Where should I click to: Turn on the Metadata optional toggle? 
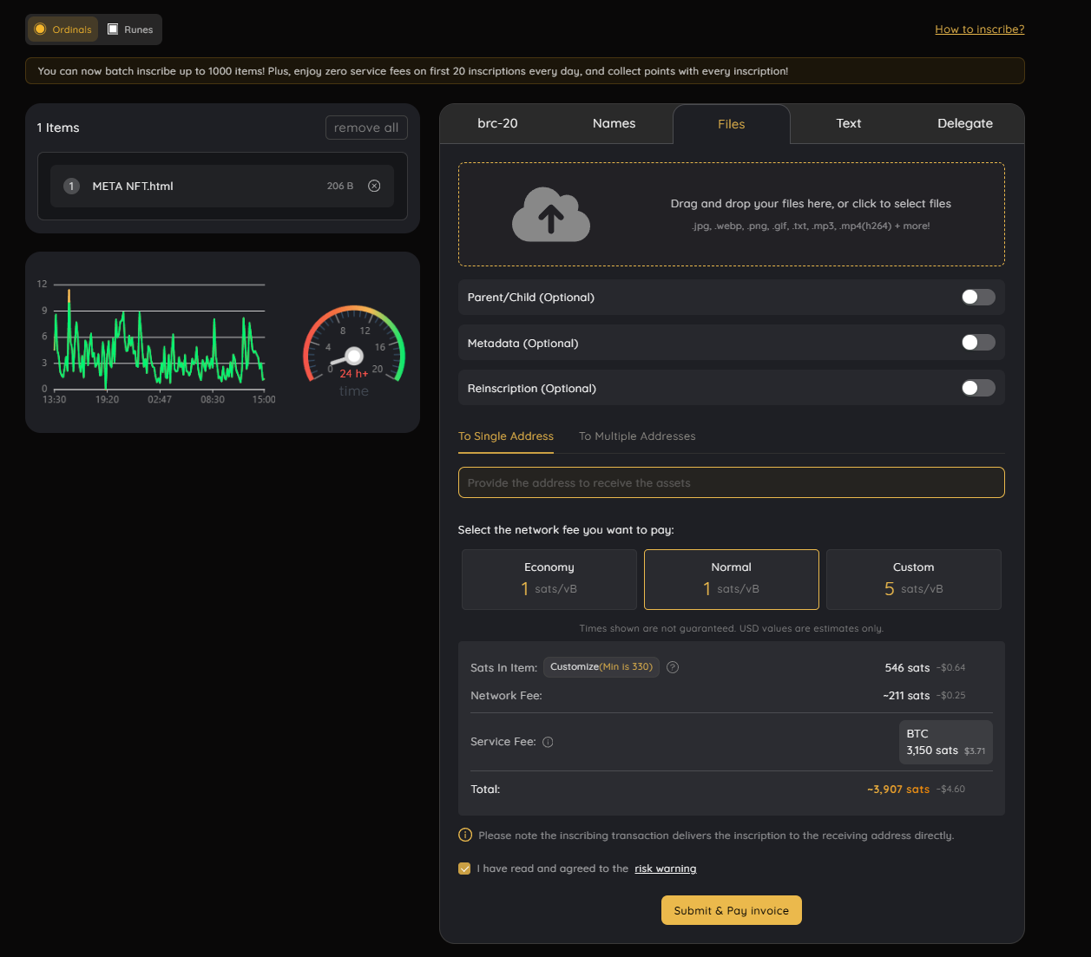point(977,343)
